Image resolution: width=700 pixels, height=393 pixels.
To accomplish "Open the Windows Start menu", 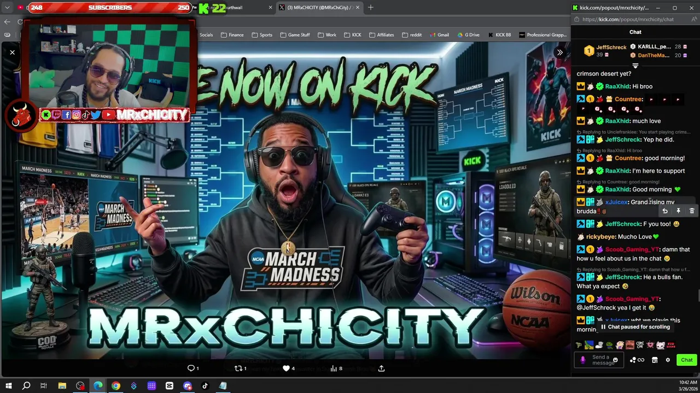I will [8, 386].
